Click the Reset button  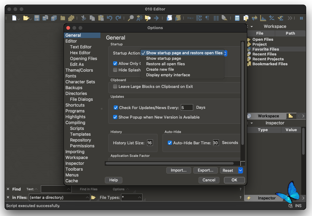(x=229, y=170)
